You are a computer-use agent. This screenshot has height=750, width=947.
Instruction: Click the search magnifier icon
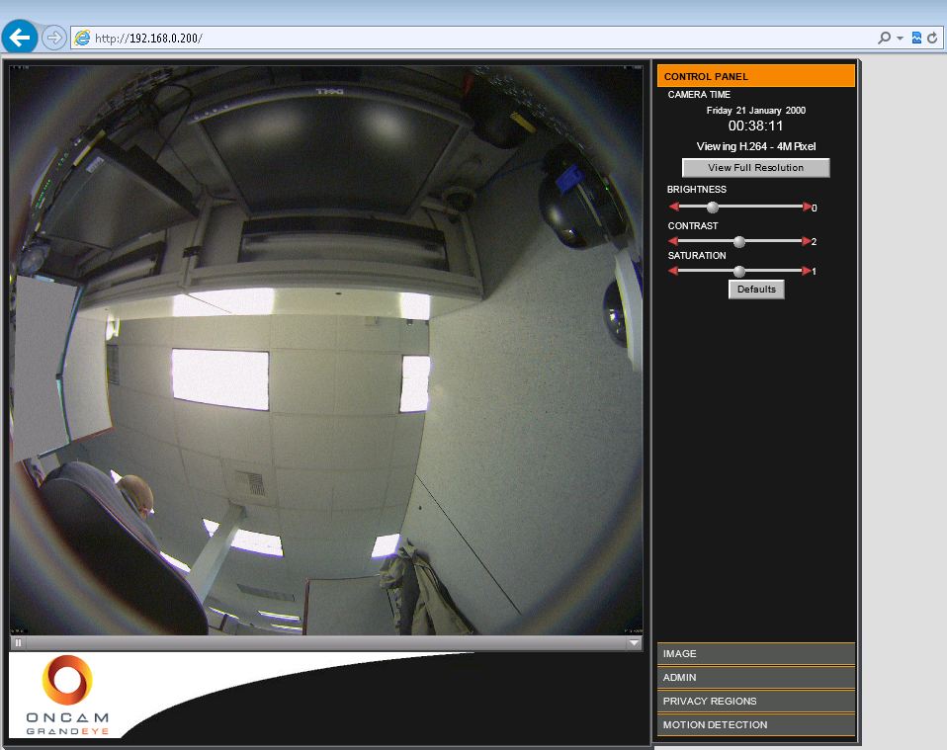pyautogui.click(x=885, y=37)
